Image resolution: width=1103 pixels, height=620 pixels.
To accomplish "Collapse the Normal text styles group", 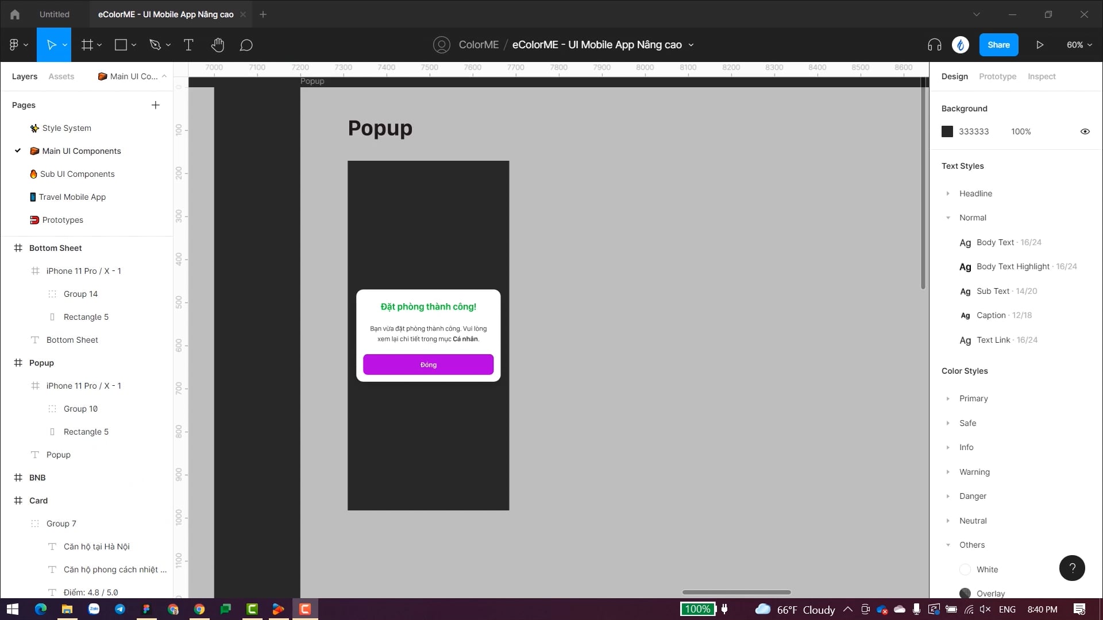I will [948, 218].
